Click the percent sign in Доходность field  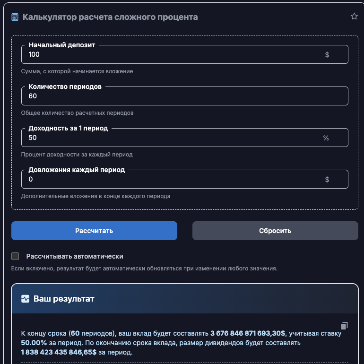[x=326, y=138]
